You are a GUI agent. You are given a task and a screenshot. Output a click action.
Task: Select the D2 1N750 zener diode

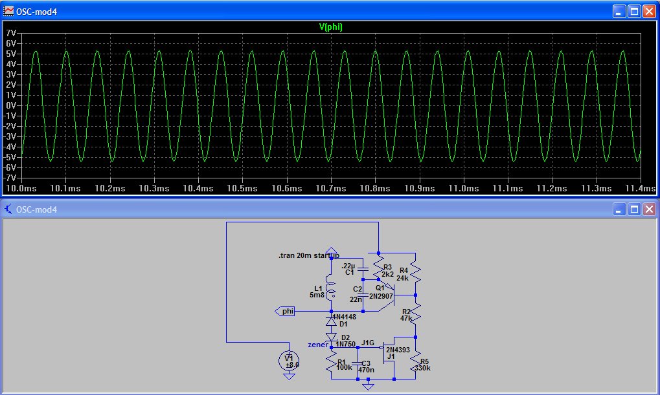pyautogui.click(x=331, y=337)
